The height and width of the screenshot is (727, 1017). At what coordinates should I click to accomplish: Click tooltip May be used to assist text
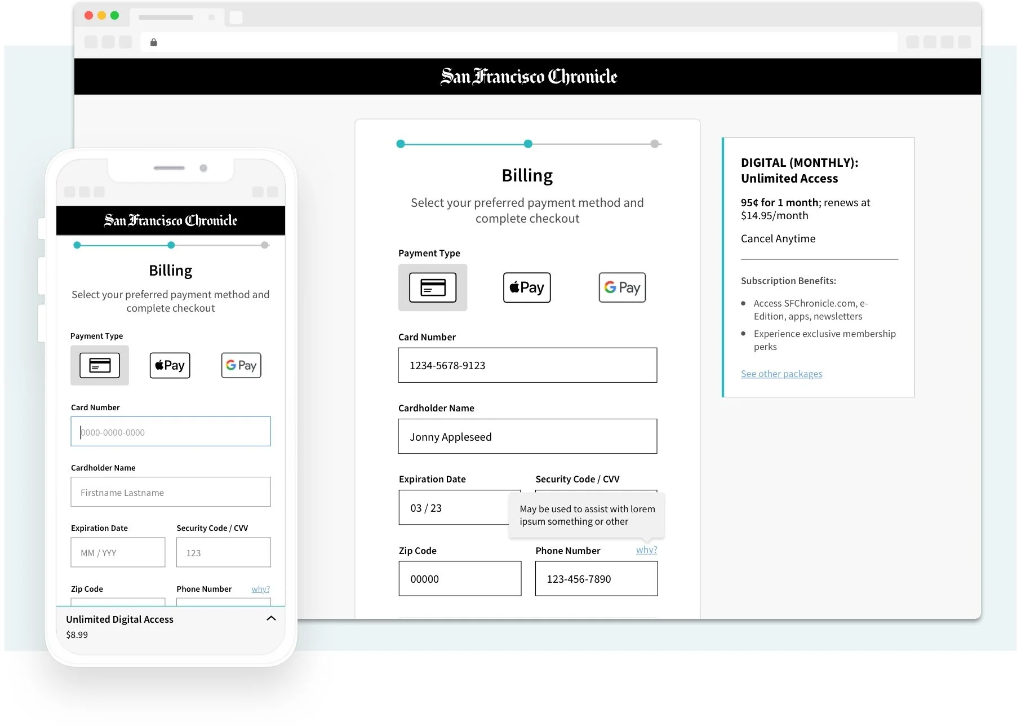587,515
